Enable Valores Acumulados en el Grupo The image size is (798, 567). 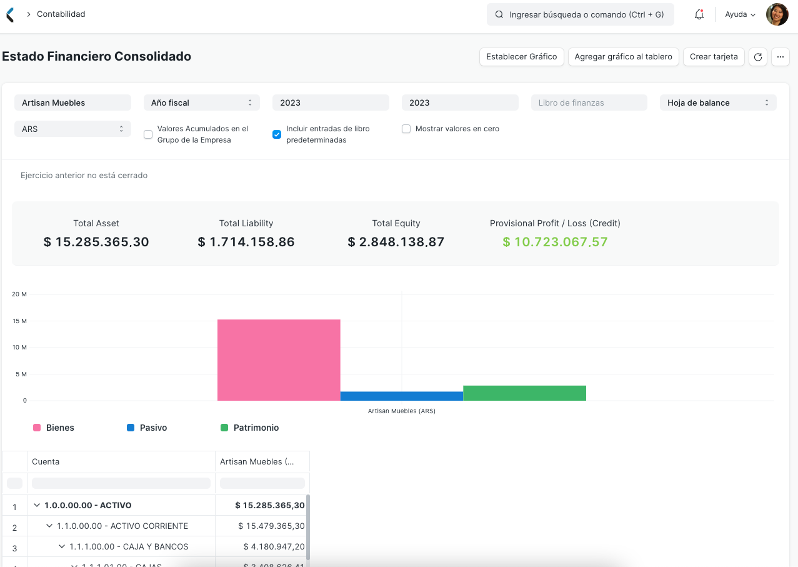147,134
